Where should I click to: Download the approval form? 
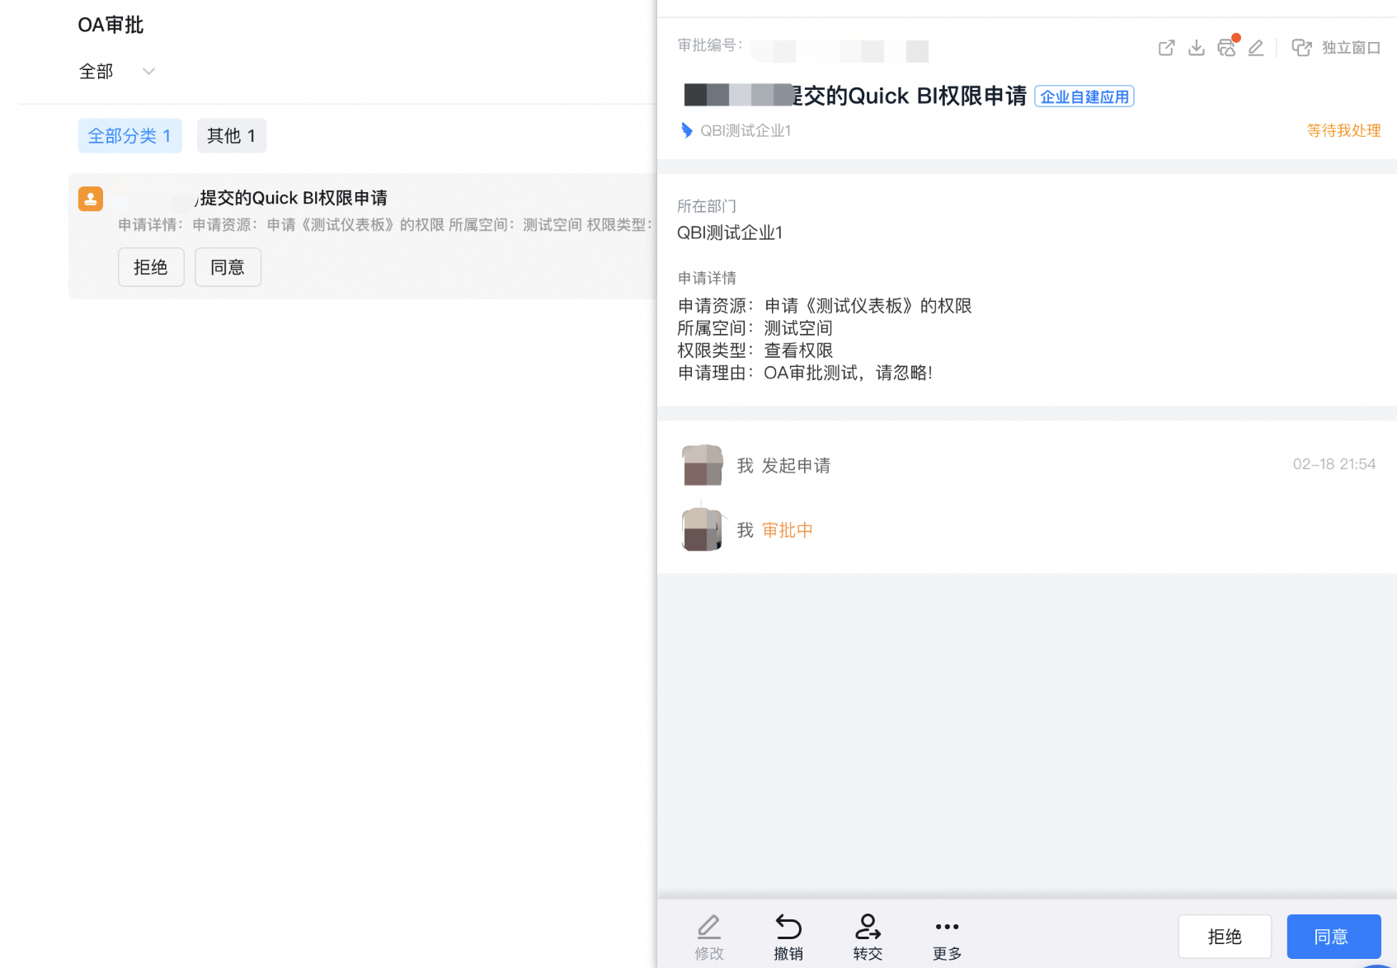click(x=1196, y=48)
